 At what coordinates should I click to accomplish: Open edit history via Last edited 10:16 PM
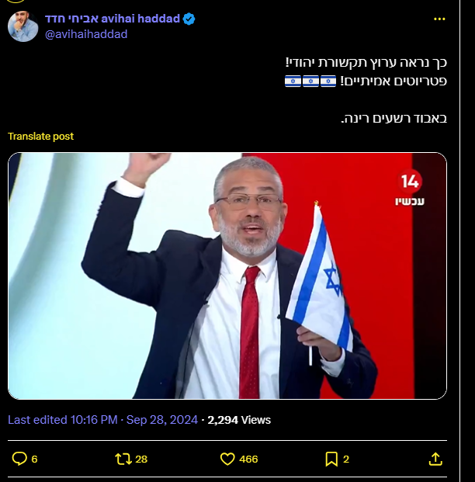tap(63, 420)
